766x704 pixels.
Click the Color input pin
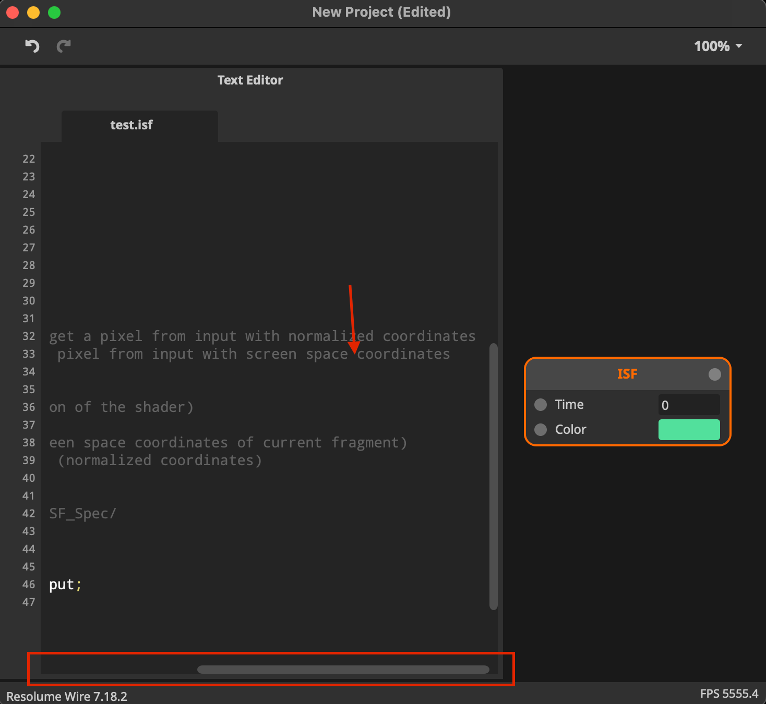pyautogui.click(x=541, y=430)
